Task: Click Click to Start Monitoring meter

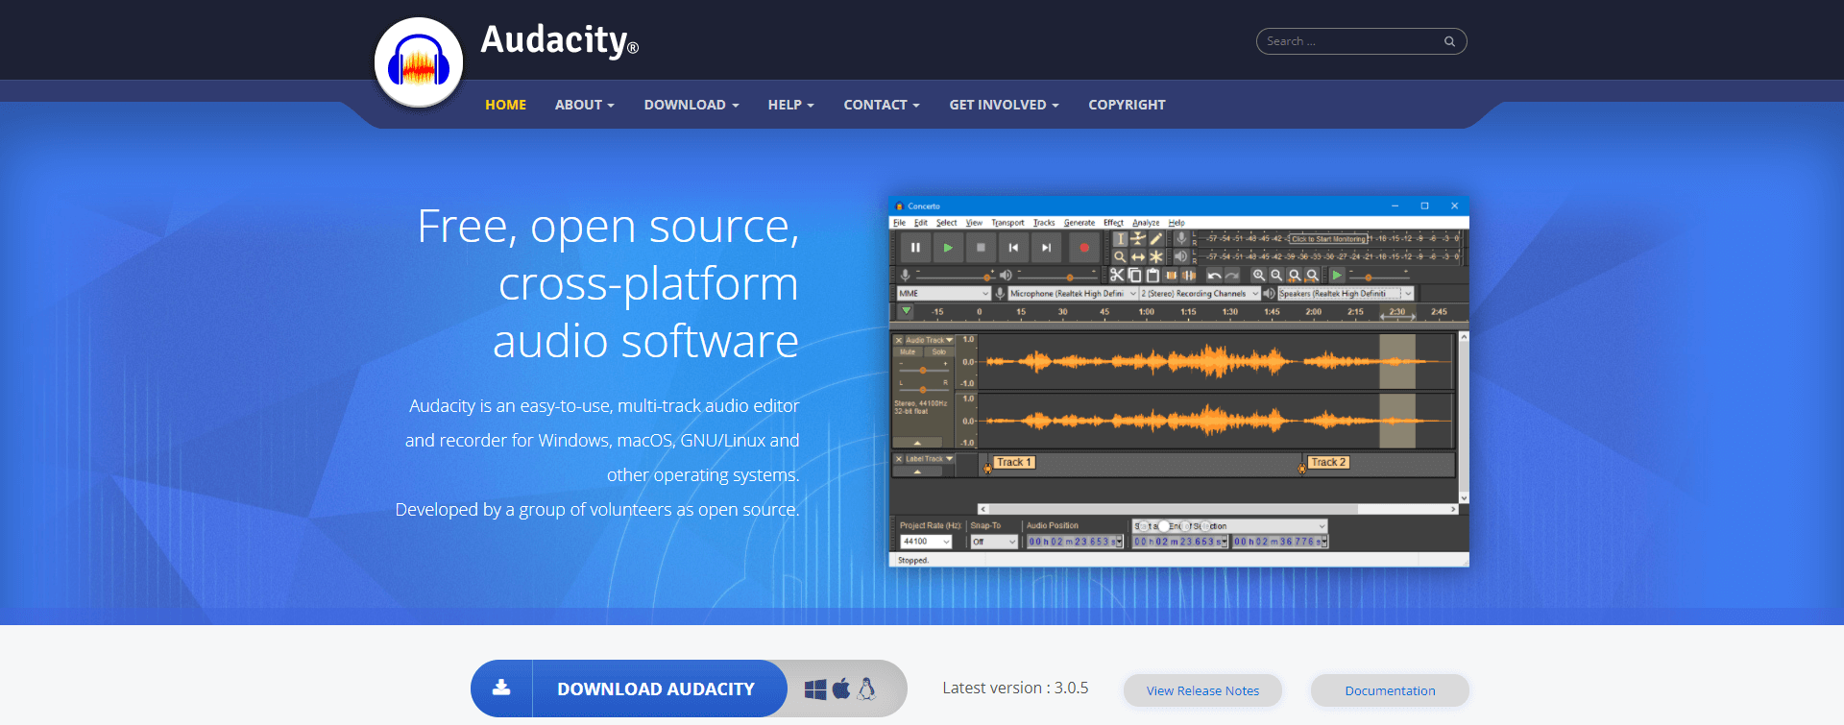Action: click(x=1328, y=239)
